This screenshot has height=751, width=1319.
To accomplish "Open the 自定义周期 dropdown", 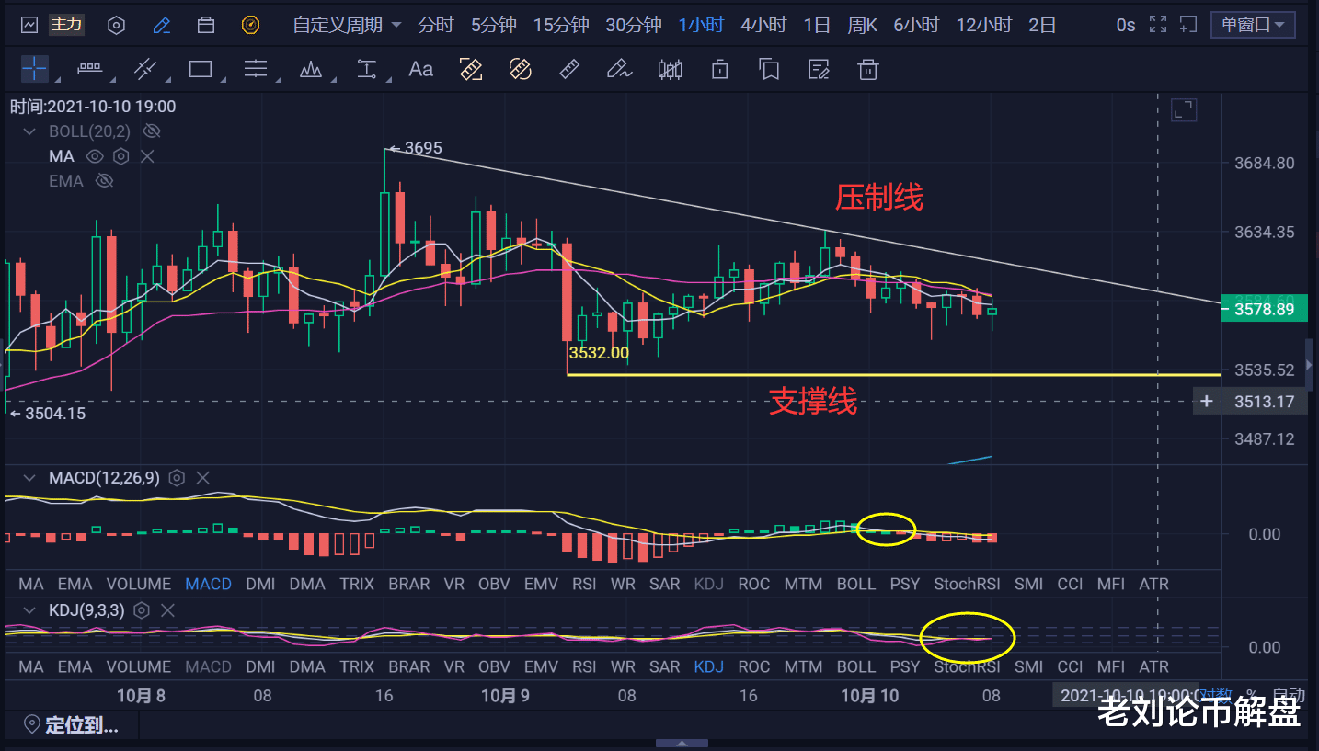I will click(x=347, y=25).
